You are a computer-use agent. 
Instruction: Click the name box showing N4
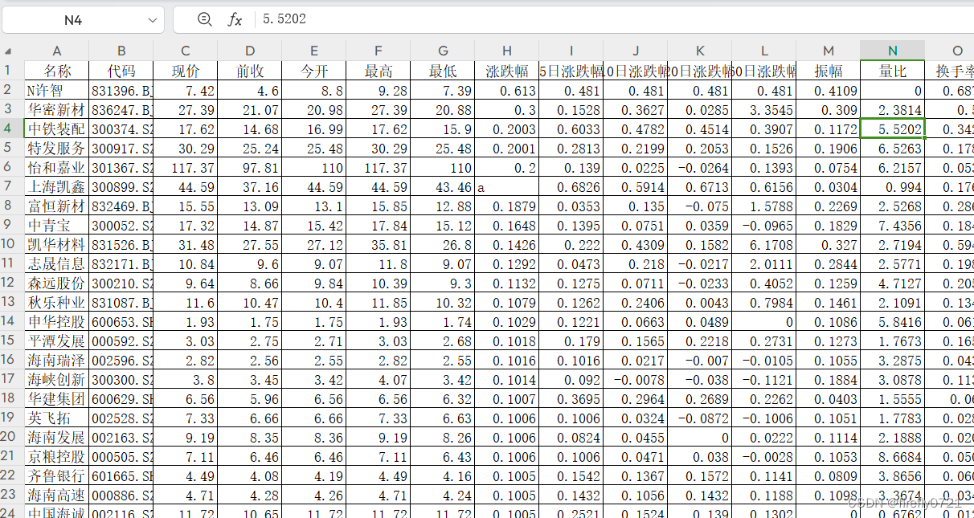coord(74,19)
